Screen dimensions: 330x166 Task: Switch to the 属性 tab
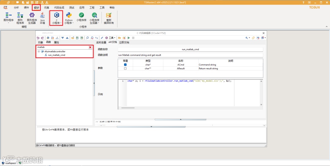point(57,42)
